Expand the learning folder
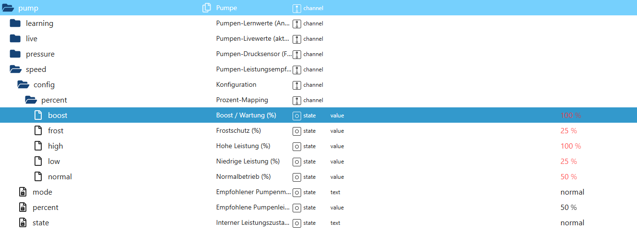The image size is (637, 232). point(15,23)
